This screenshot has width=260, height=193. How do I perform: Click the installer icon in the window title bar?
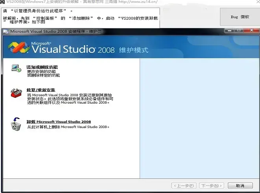(6, 32)
